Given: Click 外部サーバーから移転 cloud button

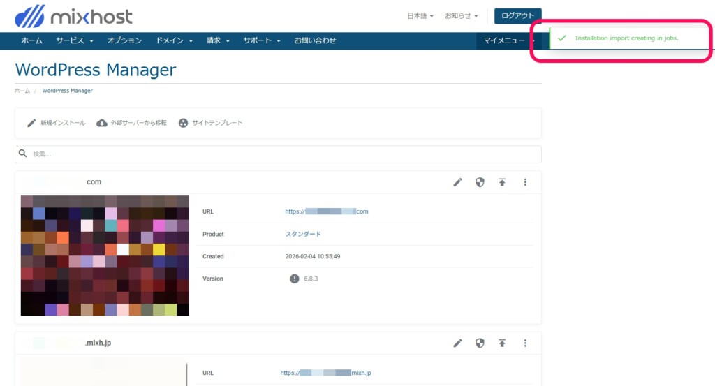Looking at the screenshot, I should point(131,123).
